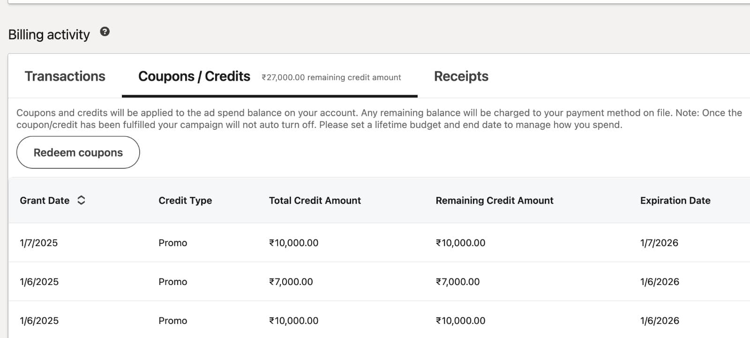Switch to the Transactions tab
The image size is (750, 338).
click(65, 76)
